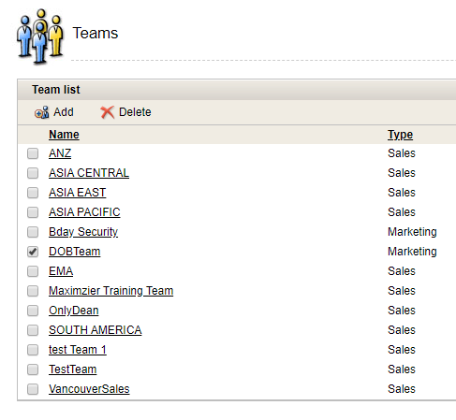Sort teams by Type column header
The width and height of the screenshot is (456, 420).
tap(400, 135)
